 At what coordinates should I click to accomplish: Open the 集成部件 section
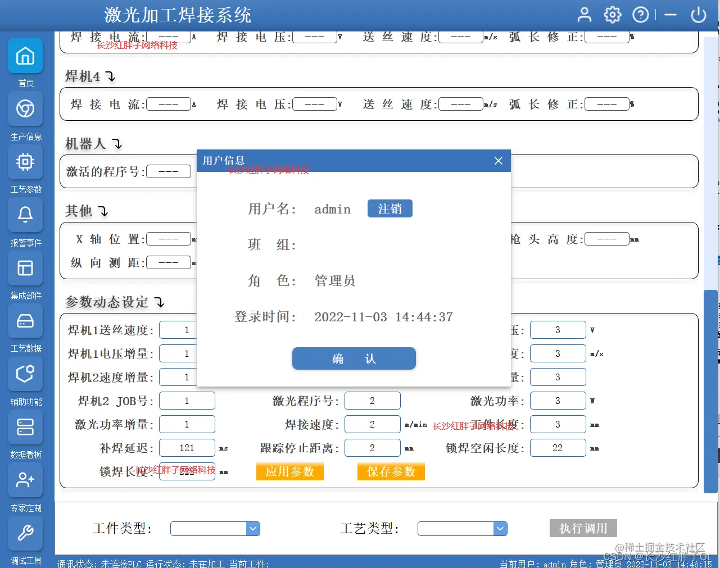coord(25,268)
